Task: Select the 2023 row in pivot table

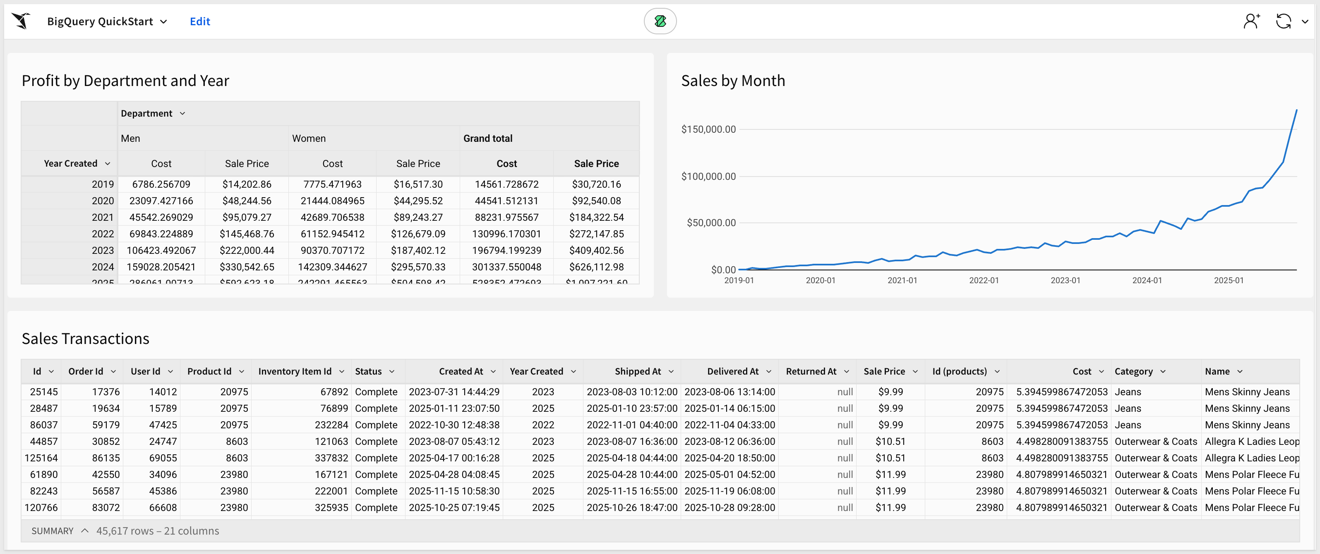Action: click(103, 251)
